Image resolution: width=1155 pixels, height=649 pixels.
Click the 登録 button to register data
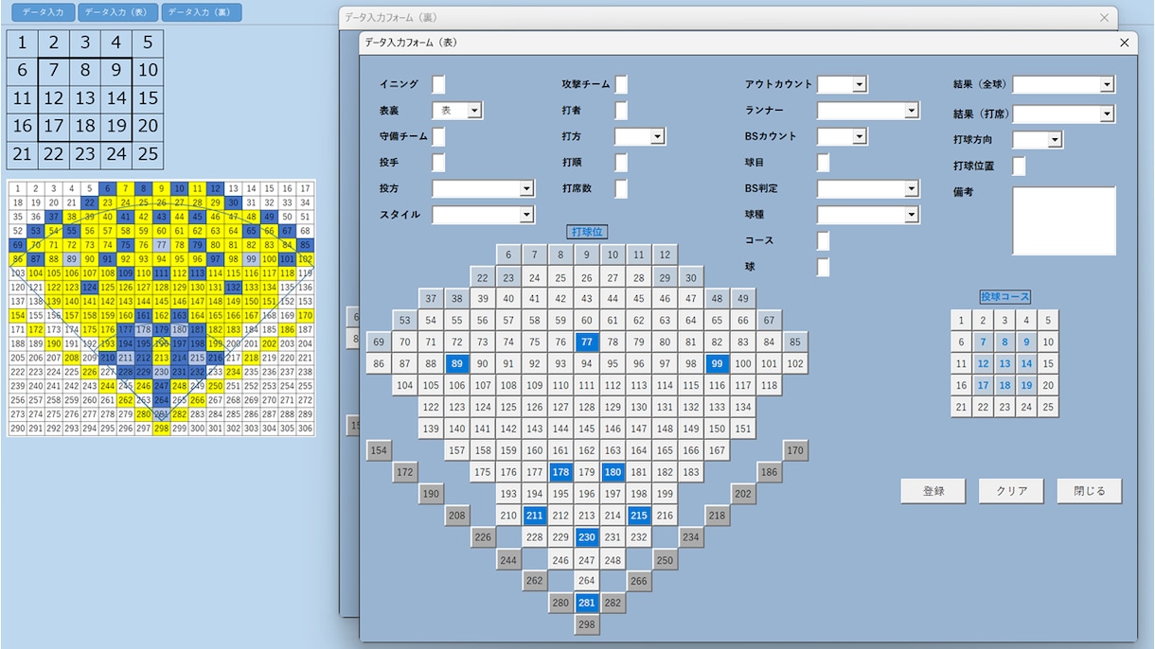[933, 491]
